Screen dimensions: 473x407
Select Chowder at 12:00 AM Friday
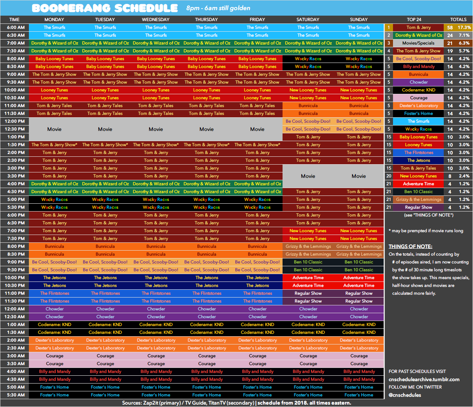click(x=257, y=309)
